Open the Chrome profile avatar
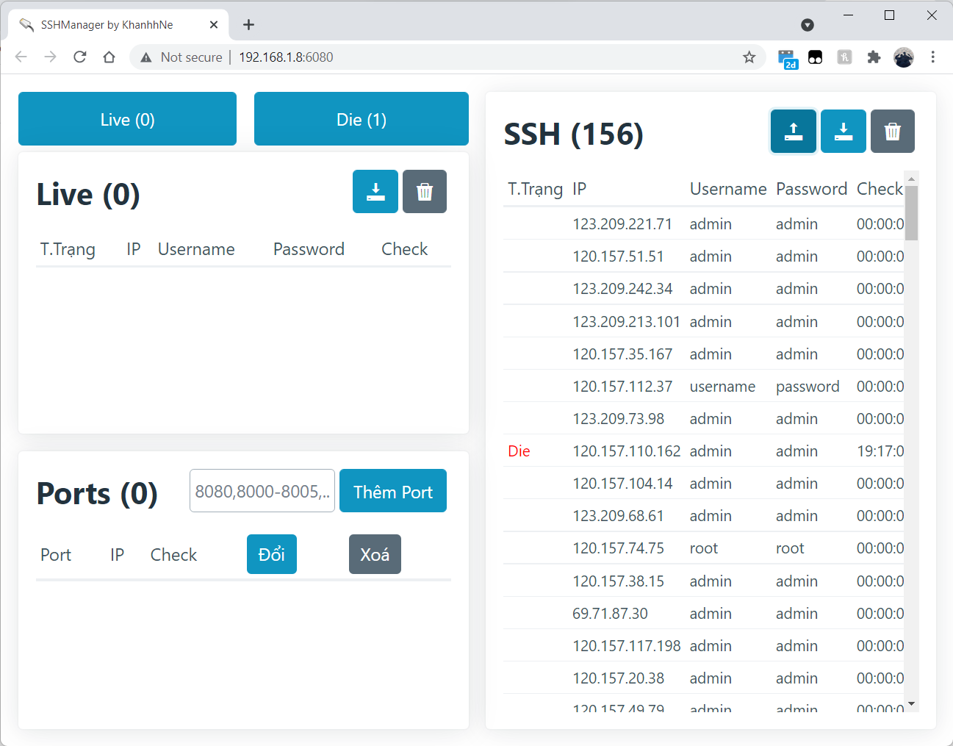 click(x=904, y=57)
